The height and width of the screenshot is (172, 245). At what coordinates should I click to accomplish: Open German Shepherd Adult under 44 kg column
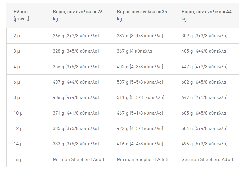[x=207, y=159]
